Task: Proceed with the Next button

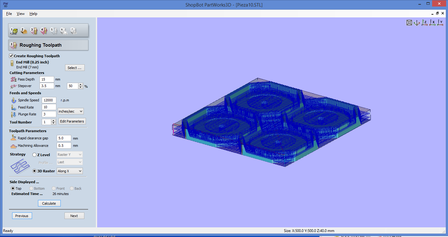Action: click(74, 216)
